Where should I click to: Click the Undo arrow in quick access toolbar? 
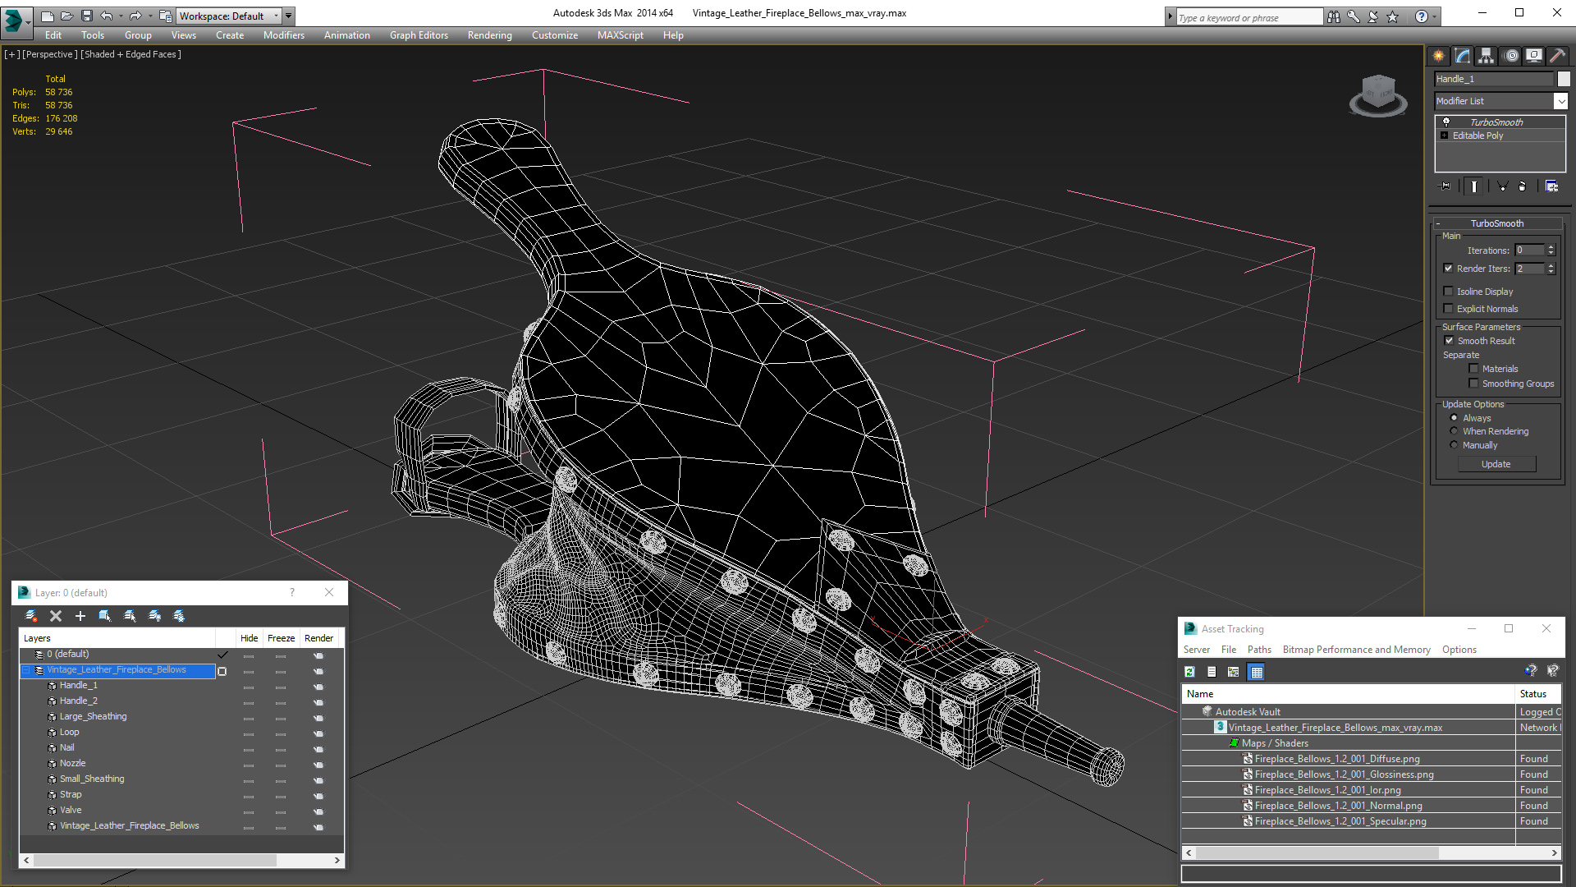tap(107, 16)
